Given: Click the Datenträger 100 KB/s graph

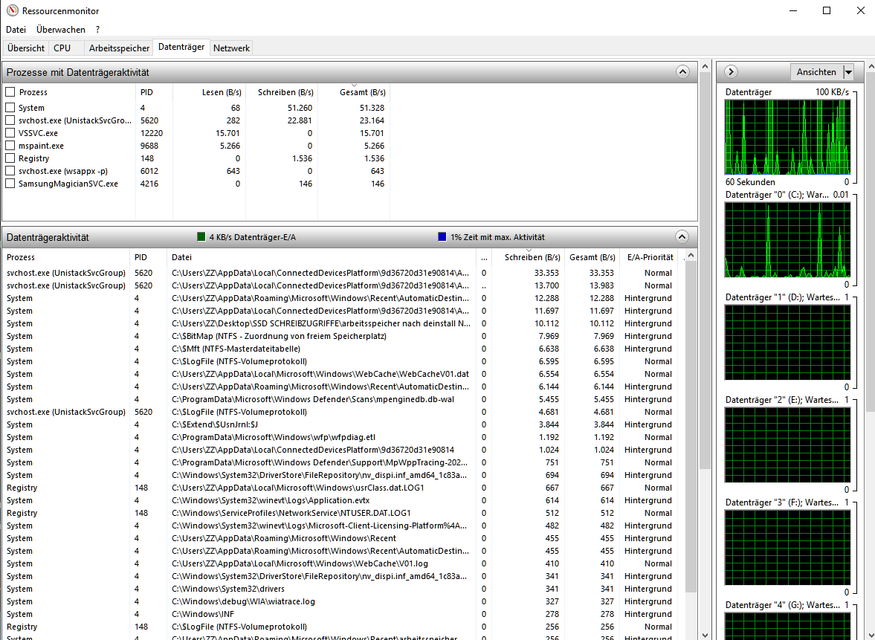Looking at the screenshot, I should click(x=787, y=138).
